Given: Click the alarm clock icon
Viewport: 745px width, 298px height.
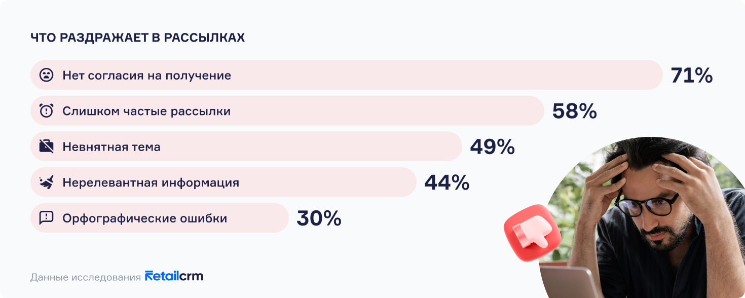Looking at the screenshot, I should coord(46,111).
